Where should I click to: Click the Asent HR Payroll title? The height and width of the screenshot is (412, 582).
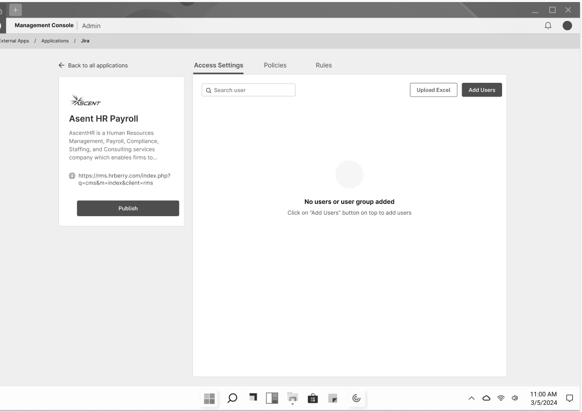tap(103, 119)
